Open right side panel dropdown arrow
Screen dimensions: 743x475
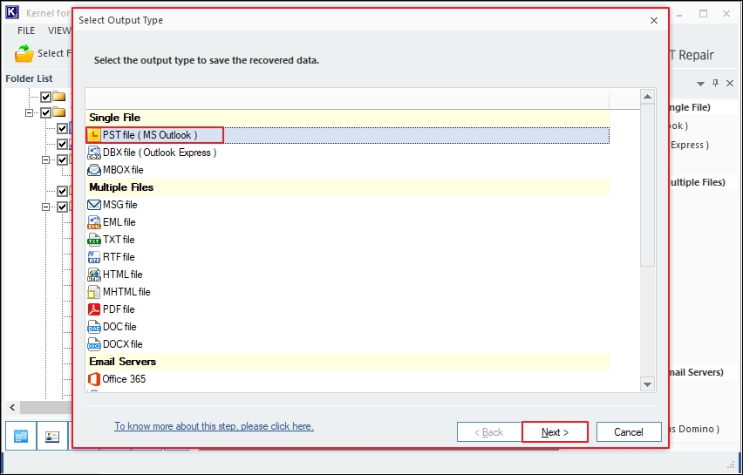pyautogui.click(x=700, y=84)
